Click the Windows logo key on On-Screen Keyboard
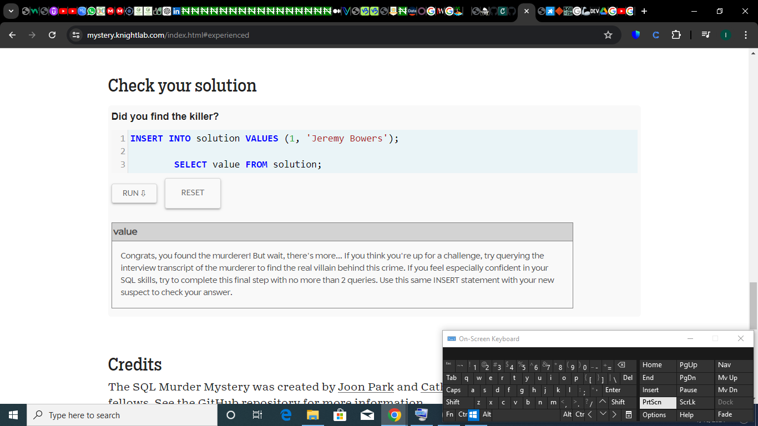 pos(473,414)
